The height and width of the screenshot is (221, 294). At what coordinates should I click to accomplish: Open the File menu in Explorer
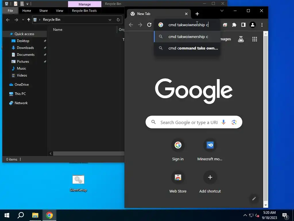click(10, 11)
